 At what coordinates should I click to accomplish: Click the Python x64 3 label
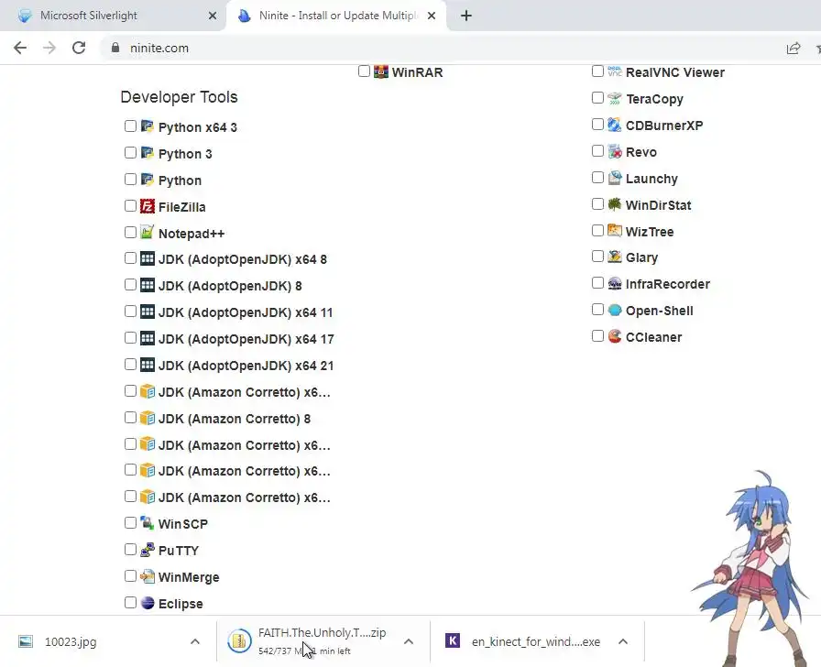[197, 127]
